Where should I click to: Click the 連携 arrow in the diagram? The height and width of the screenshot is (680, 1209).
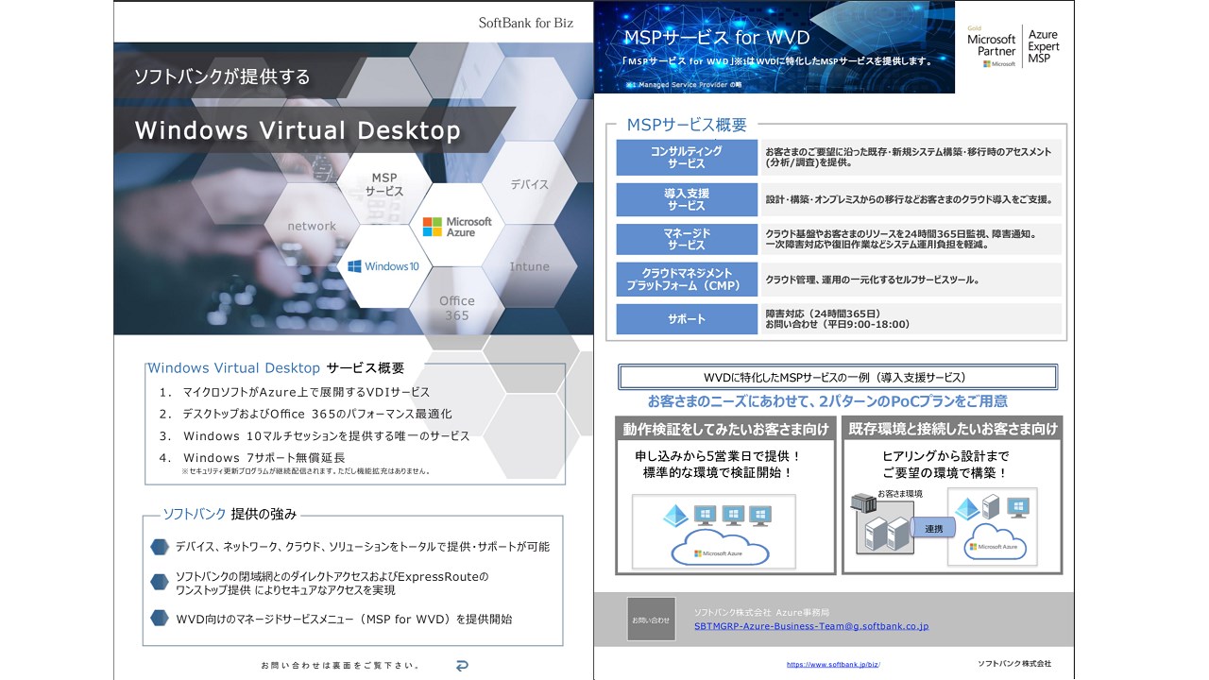[935, 529]
